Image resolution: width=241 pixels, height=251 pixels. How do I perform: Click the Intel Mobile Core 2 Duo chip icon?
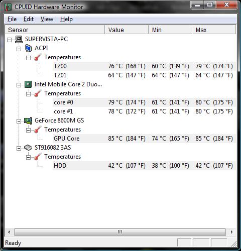click(28, 84)
